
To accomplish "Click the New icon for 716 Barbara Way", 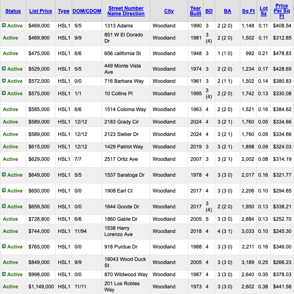I will [x=4, y=81].
